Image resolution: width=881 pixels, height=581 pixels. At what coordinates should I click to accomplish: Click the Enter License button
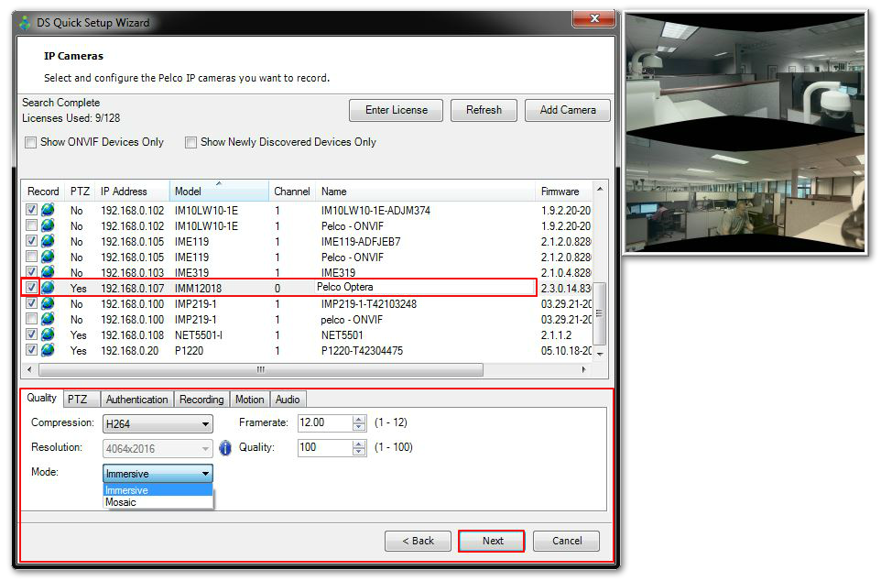pyautogui.click(x=396, y=110)
